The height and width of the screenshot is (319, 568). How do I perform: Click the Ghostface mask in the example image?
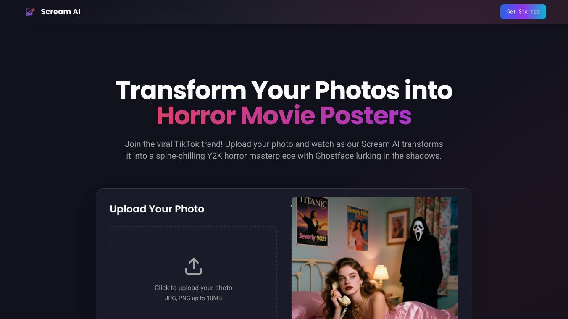418,229
